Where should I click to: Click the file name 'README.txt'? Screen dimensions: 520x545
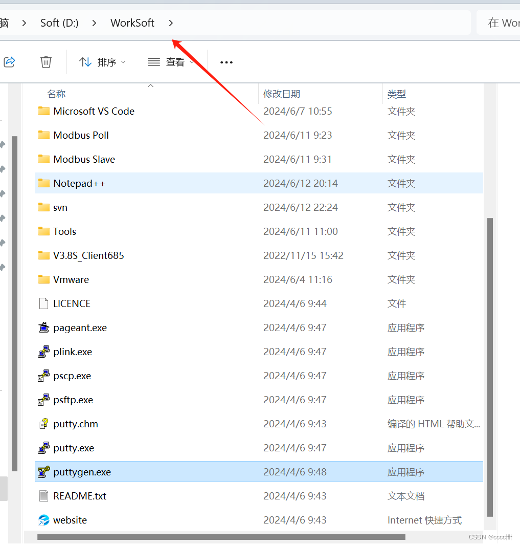(x=80, y=496)
